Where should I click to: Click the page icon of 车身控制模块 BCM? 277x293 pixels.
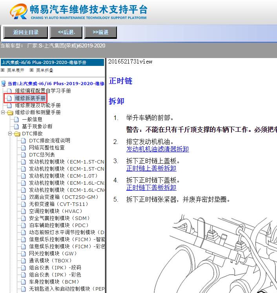[x=24, y=282]
